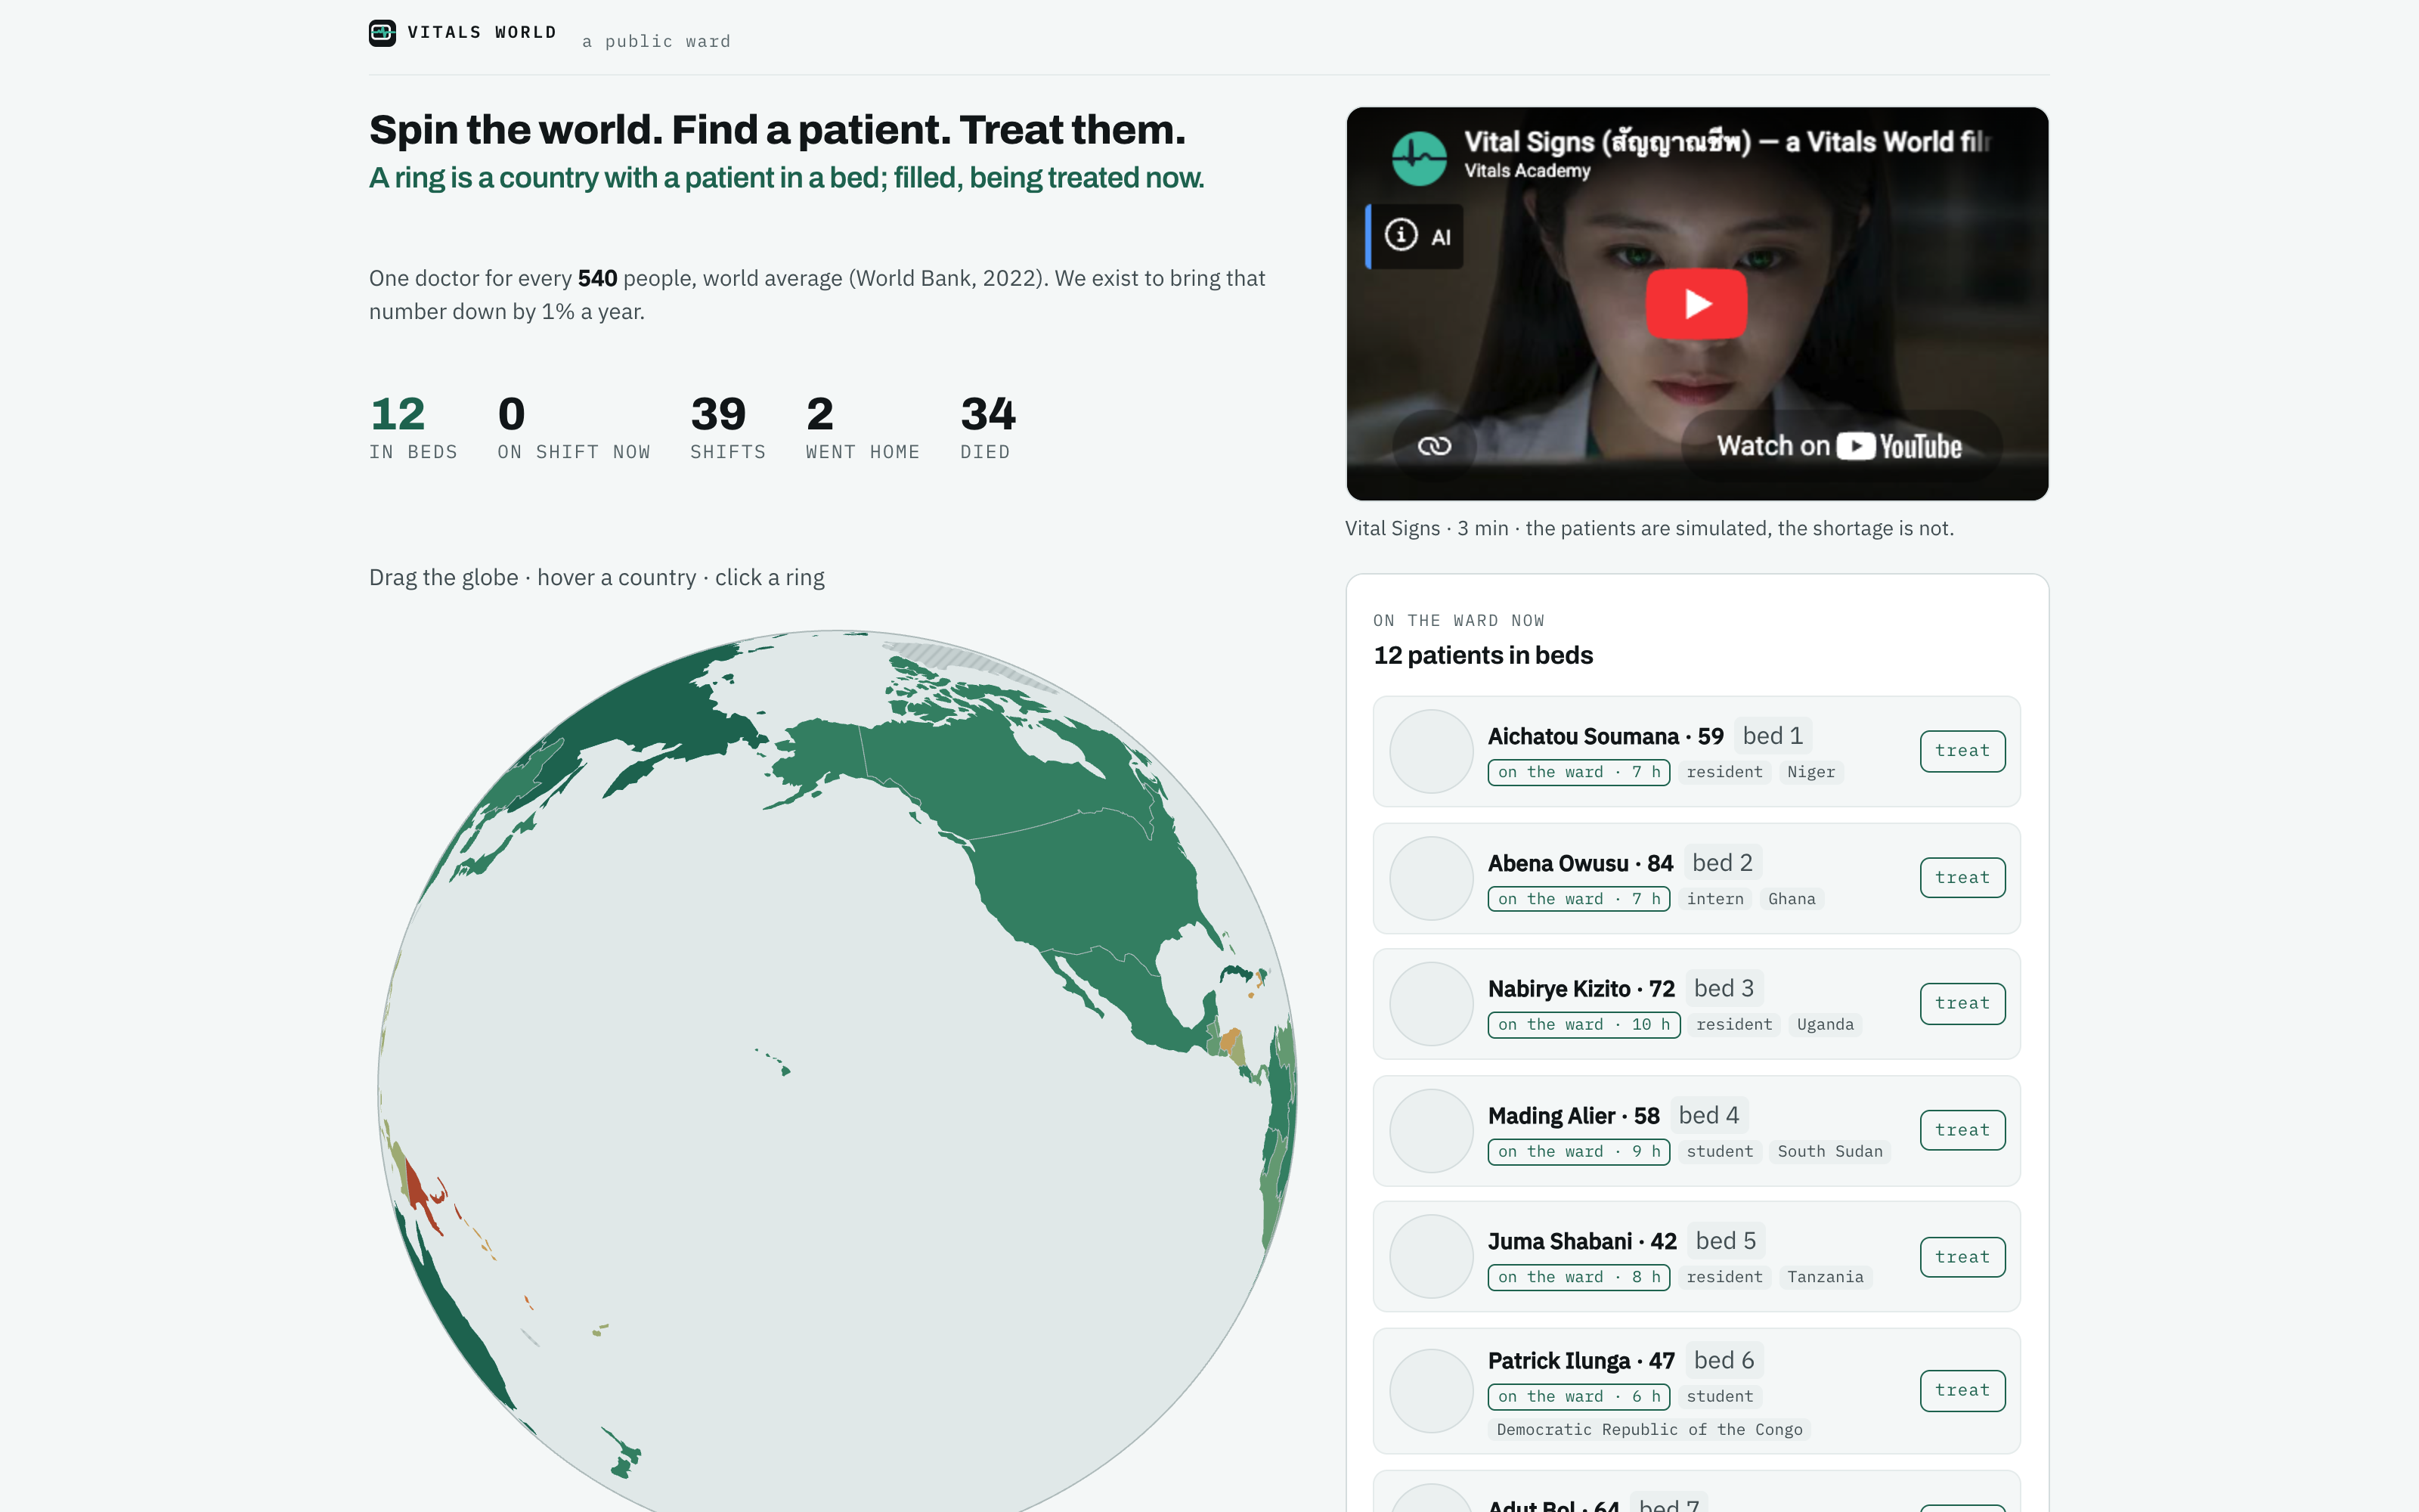Treat Aichatou Soumana in bed 1
Screen dimensions: 2419x1512
[1962, 751]
